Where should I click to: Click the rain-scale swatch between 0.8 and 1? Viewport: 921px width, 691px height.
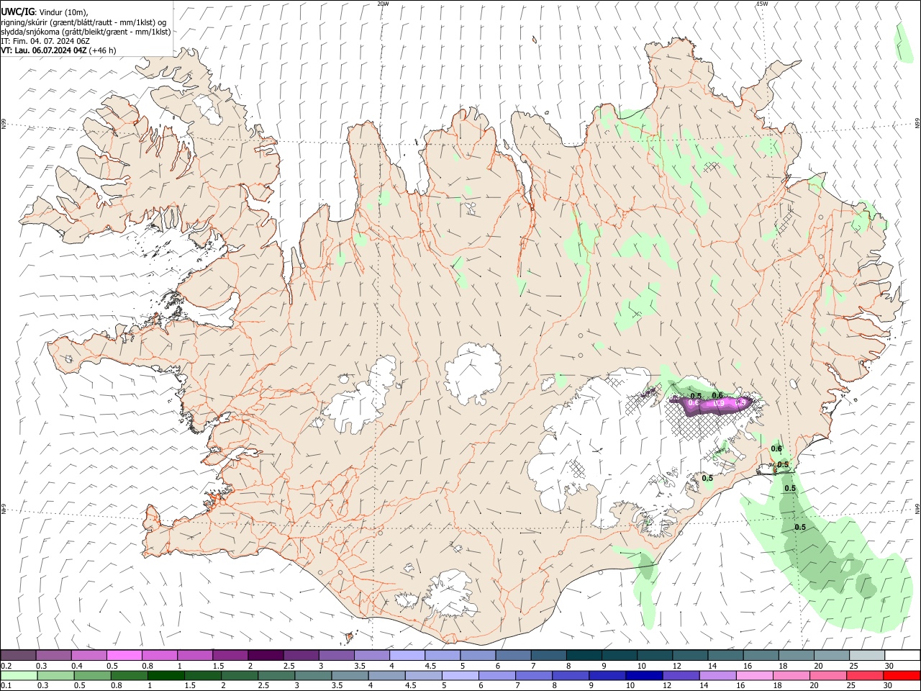coord(130,675)
